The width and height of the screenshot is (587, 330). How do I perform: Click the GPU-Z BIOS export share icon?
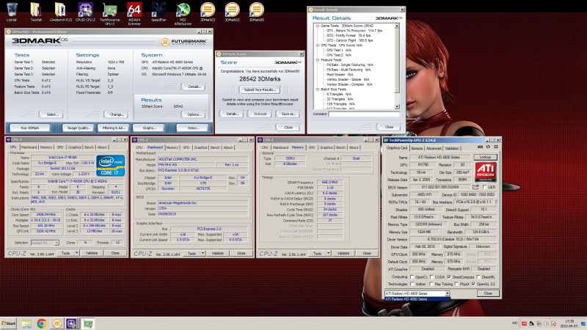475,187
